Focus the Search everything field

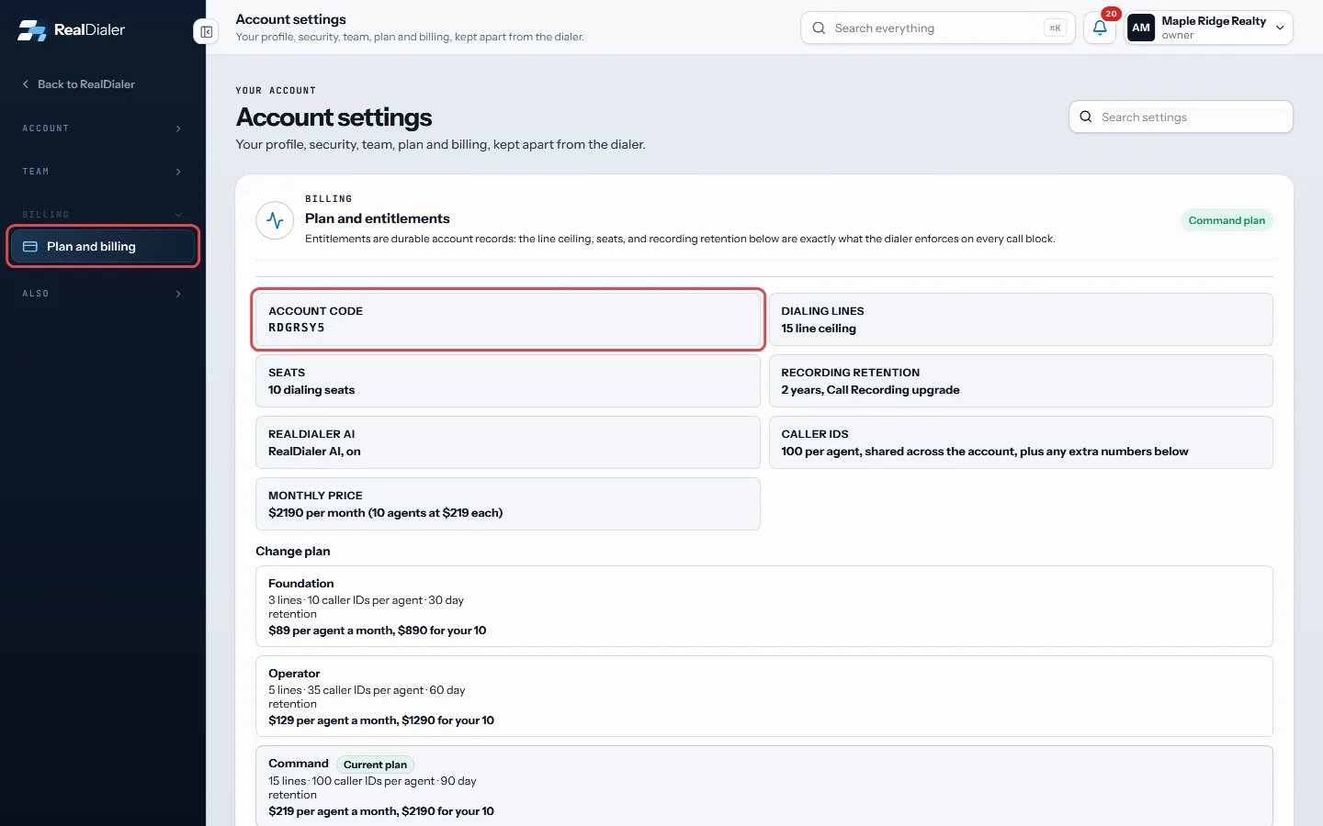click(937, 28)
